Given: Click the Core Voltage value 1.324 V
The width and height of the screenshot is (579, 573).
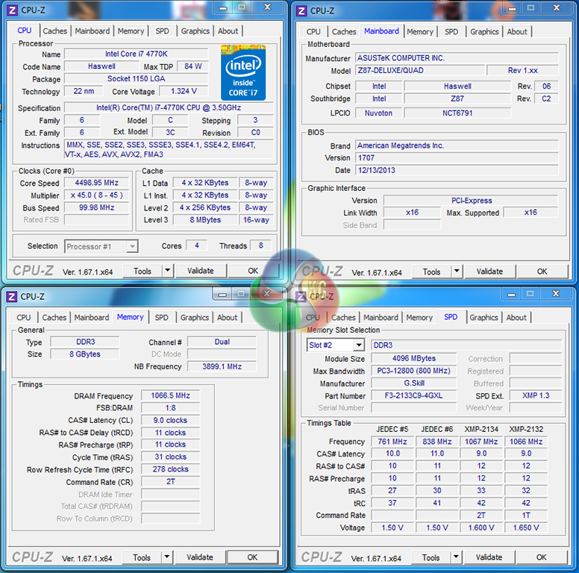Looking at the screenshot, I should (x=184, y=91).
